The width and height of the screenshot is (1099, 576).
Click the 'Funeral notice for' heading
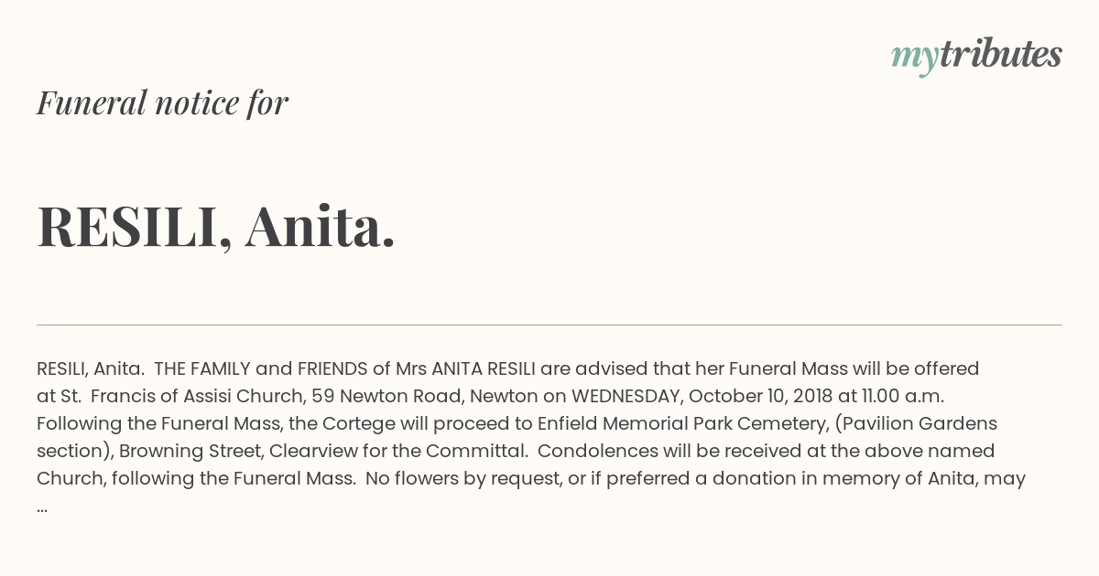pyautogui.click(x=162, y=102)
